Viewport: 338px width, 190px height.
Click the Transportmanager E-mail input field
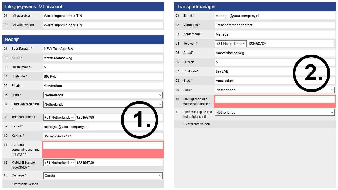274,16
